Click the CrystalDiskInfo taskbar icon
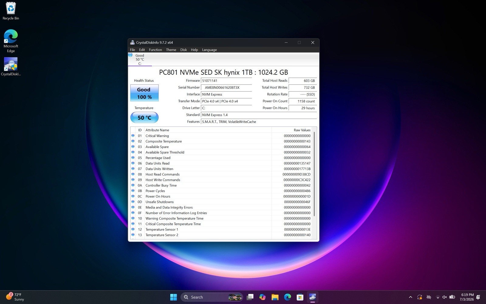The image size is (486, 304). (x=313, y=297)
